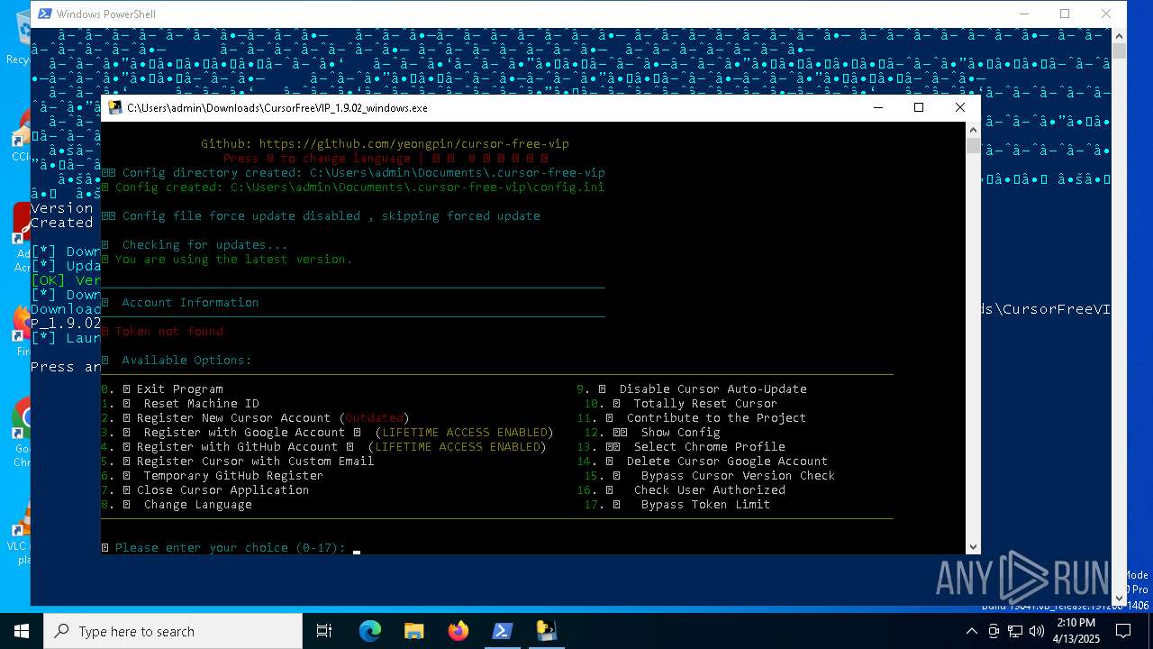Click the 'Available Options:' heading
1153x649 pixels.
point(187,360)
